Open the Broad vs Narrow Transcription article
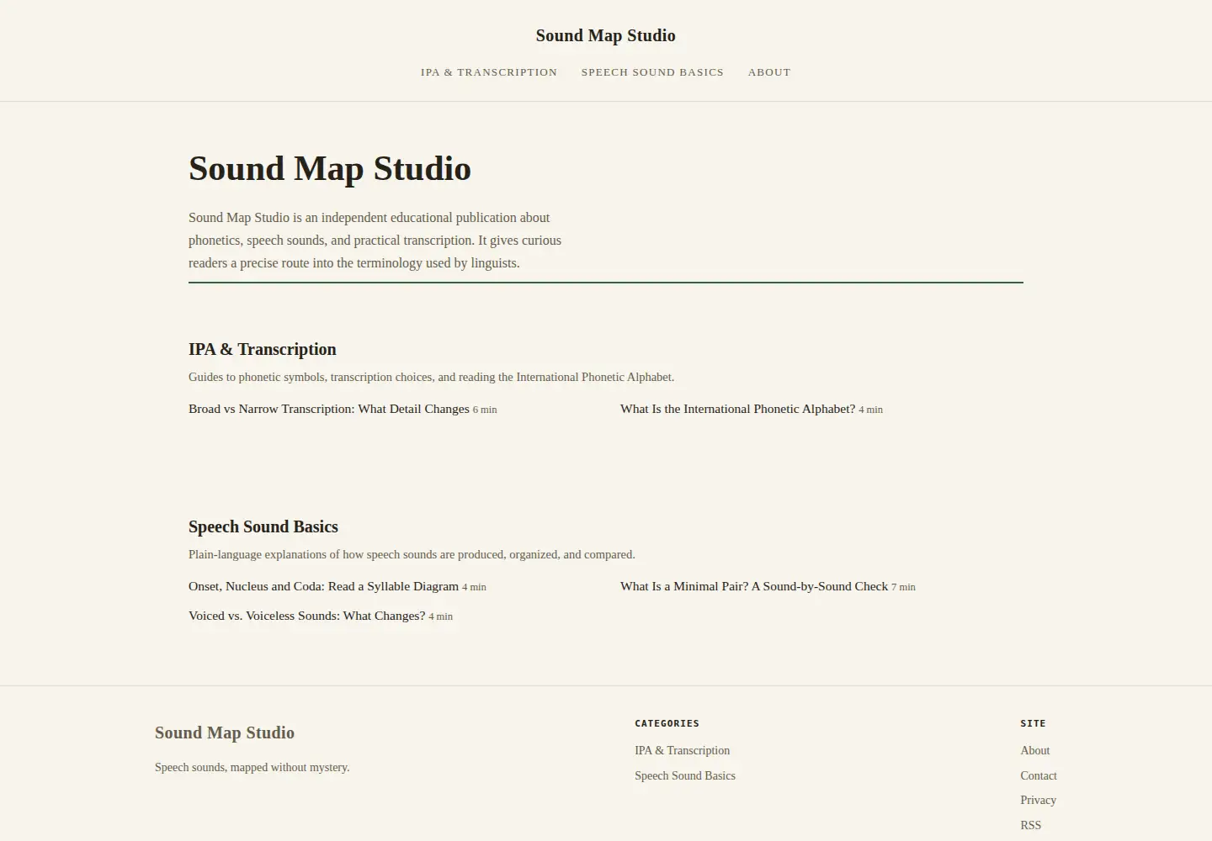Screen dimensions: 1212x841 click(329, 409)
